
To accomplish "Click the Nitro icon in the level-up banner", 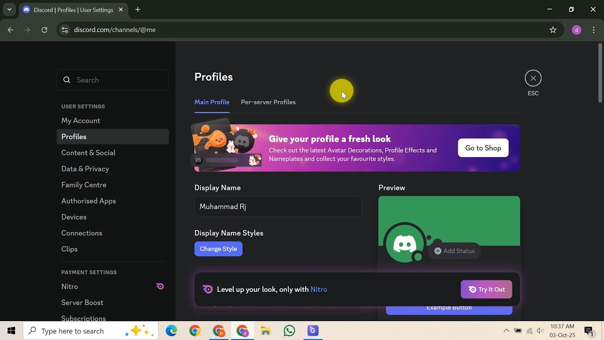I will tap(207, 289).
